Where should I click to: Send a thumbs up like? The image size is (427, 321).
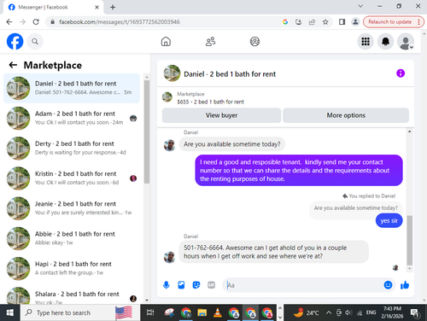405,285
